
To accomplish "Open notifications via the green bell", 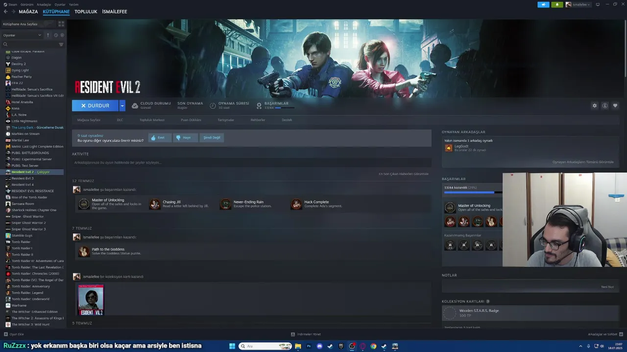I will 557,4.
